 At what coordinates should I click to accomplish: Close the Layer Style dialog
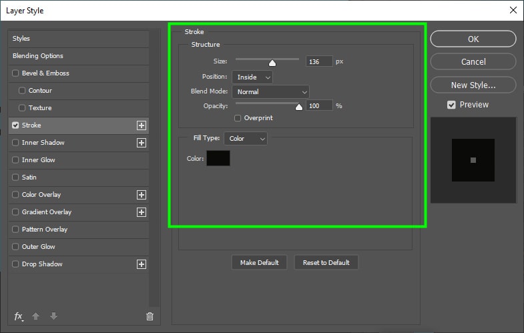513,10
